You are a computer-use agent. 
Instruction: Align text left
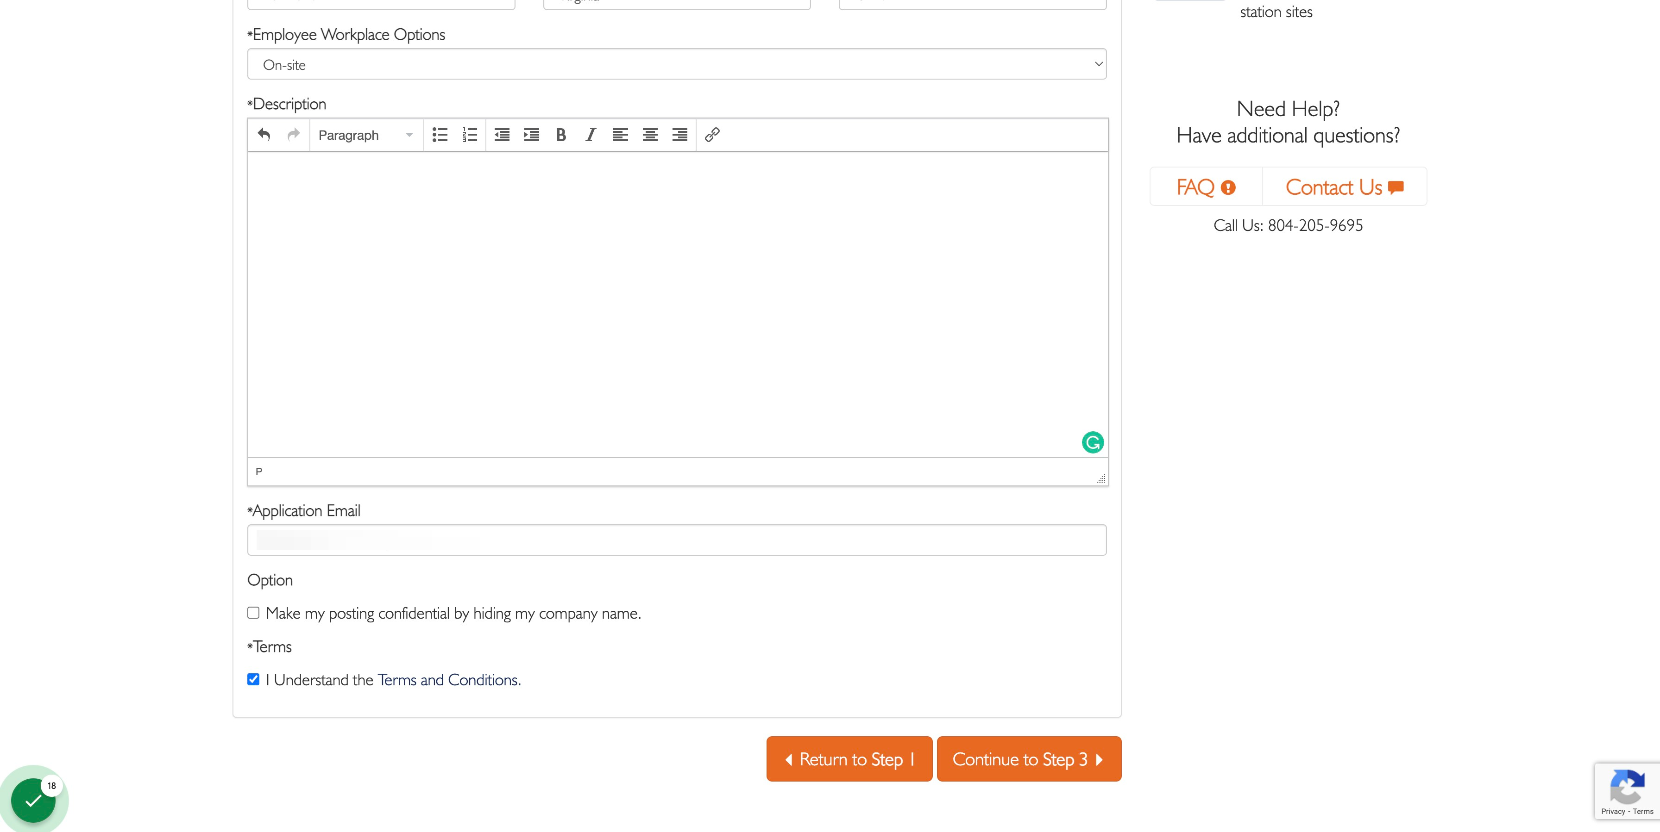(x=621, y=135)
